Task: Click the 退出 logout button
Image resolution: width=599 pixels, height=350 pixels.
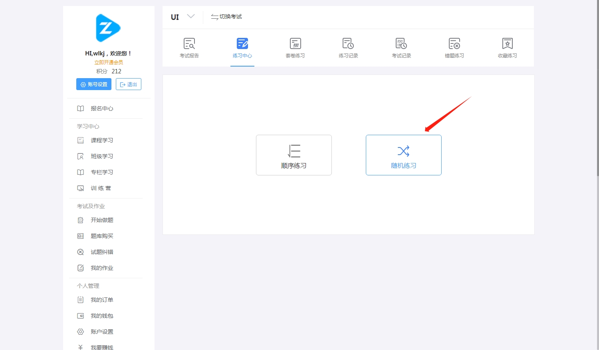Action: click(x=129, y=84)
